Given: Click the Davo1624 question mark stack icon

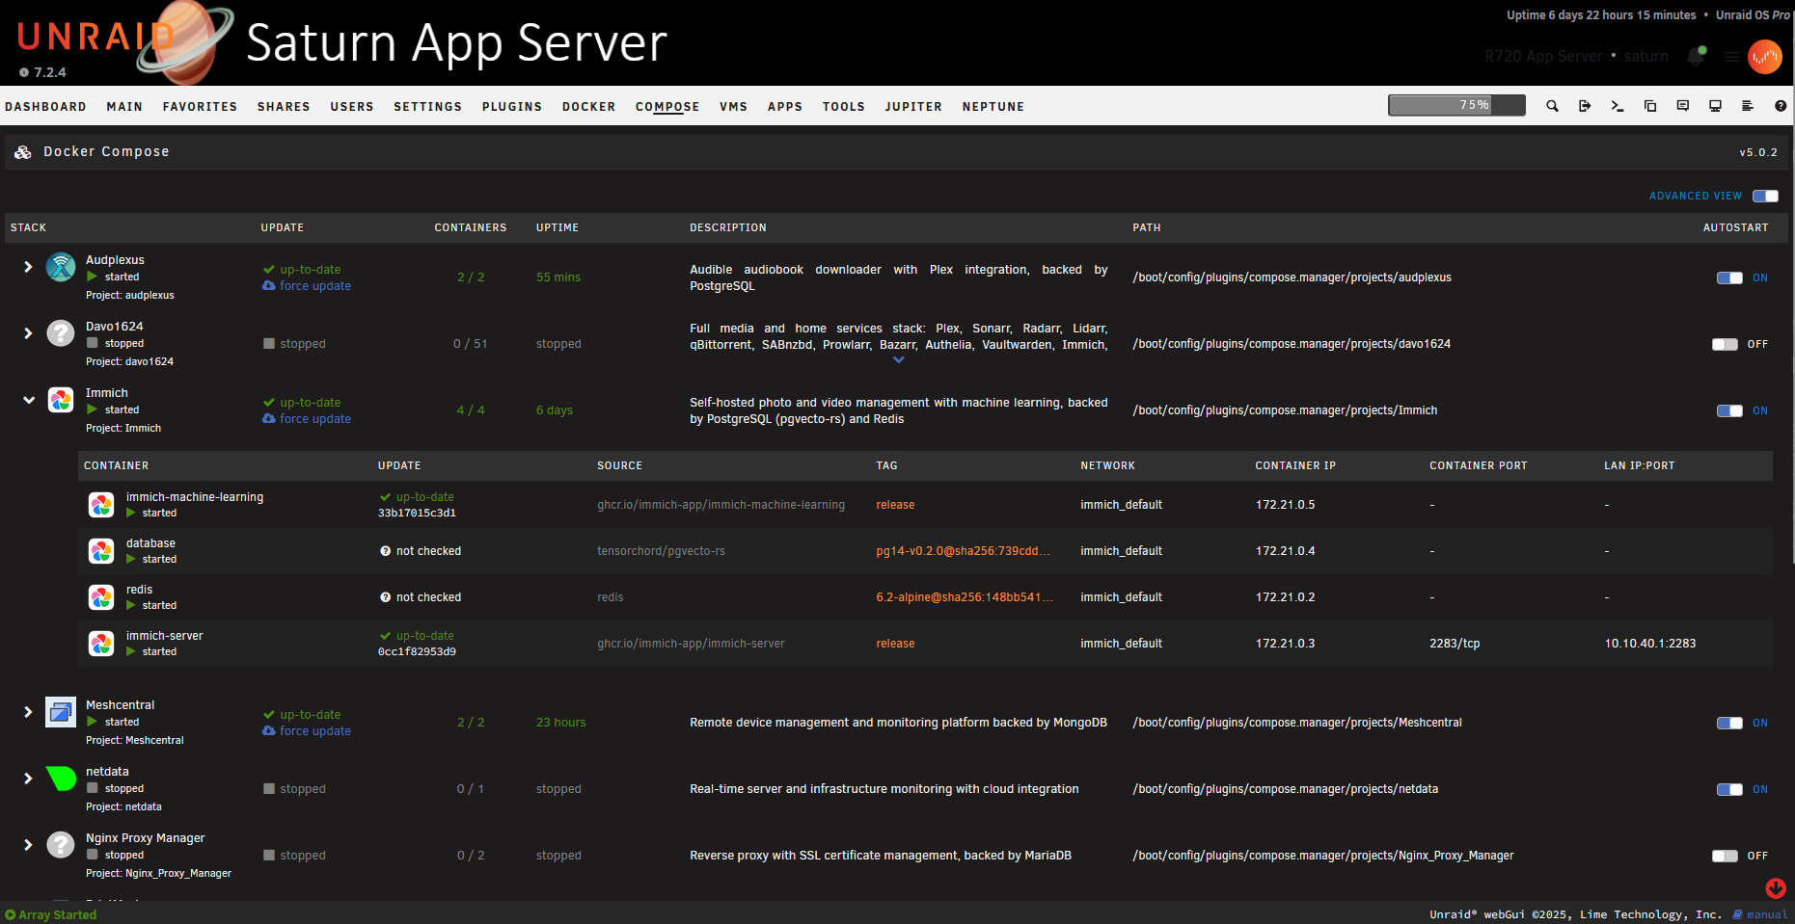Looking at the screenshot, I should (x=61, y=333).
